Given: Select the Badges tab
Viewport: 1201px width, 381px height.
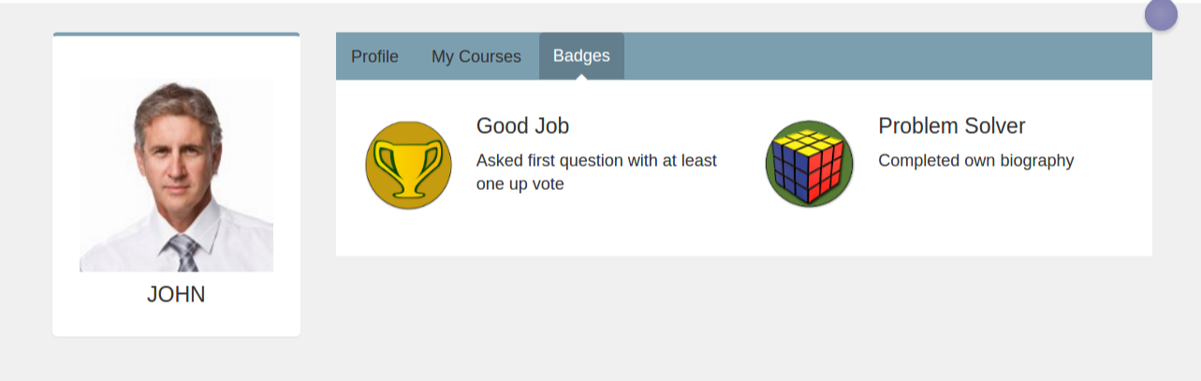Looking at the screenshot, I should pyautogui.click(x=581, y=56).
